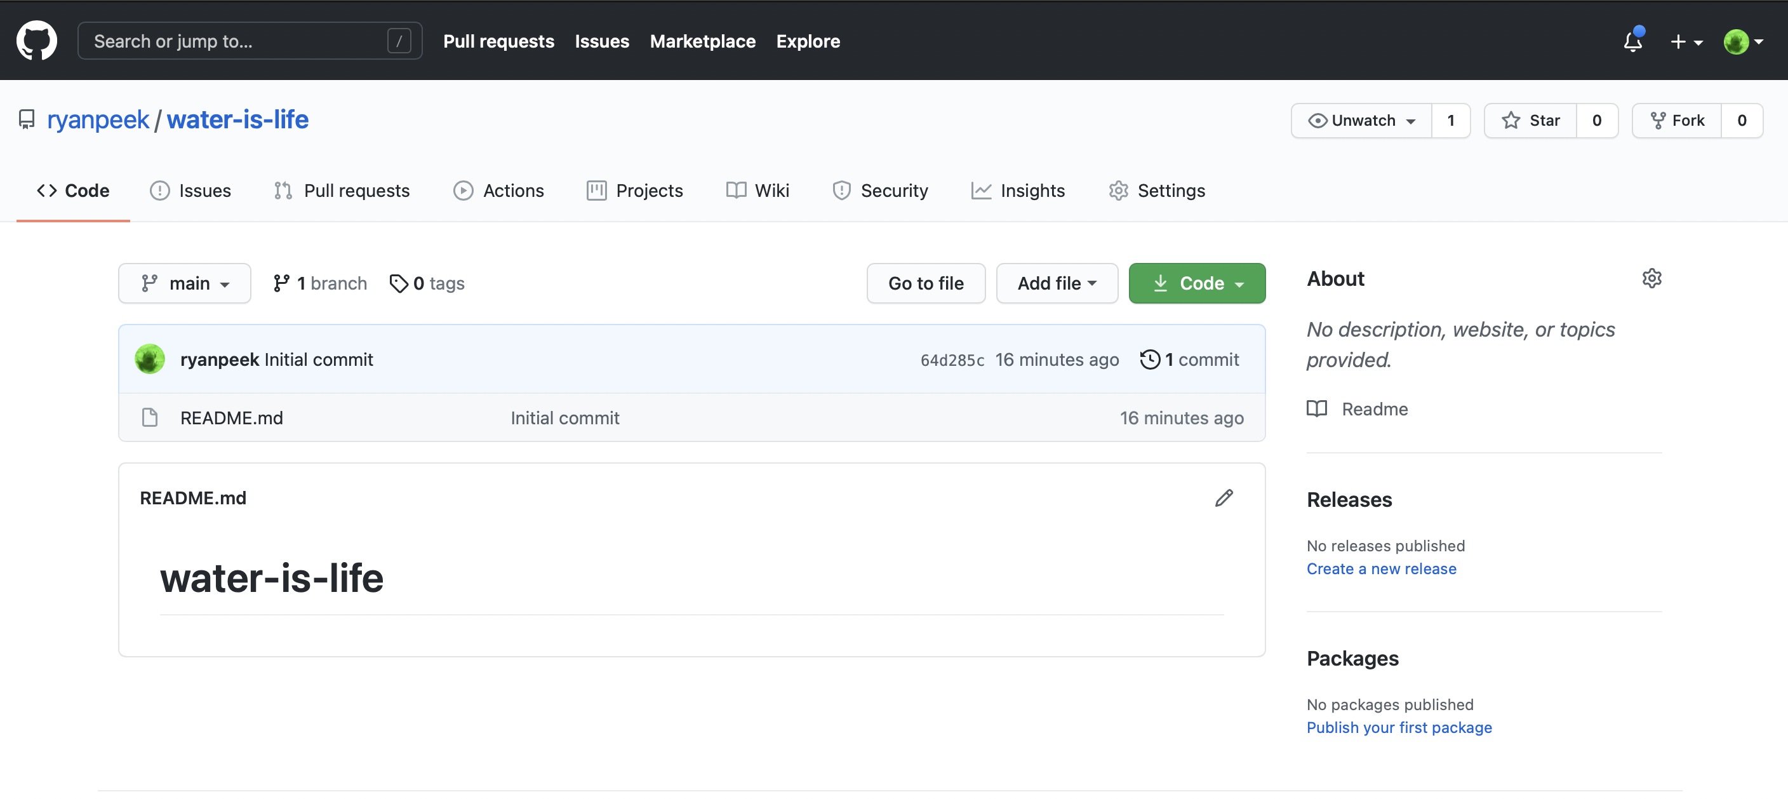Open Pull requests in top navigation
The width and height of the screenshot is (1788, 799).
pos(498,41)
